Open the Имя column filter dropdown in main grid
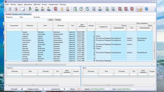The width and height of the screenshot is (164, 92). pos(52,30)
